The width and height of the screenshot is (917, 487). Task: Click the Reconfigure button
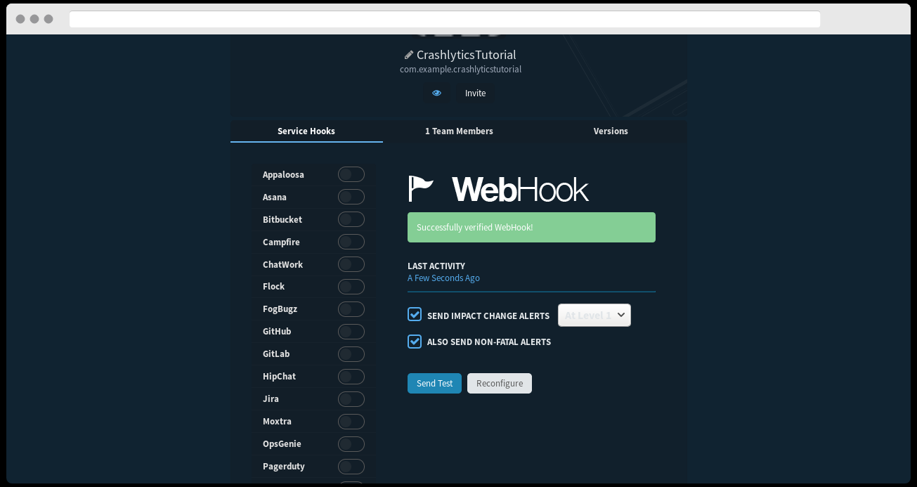[500, 383]
